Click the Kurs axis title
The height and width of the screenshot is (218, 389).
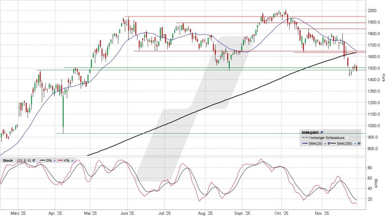383,78
